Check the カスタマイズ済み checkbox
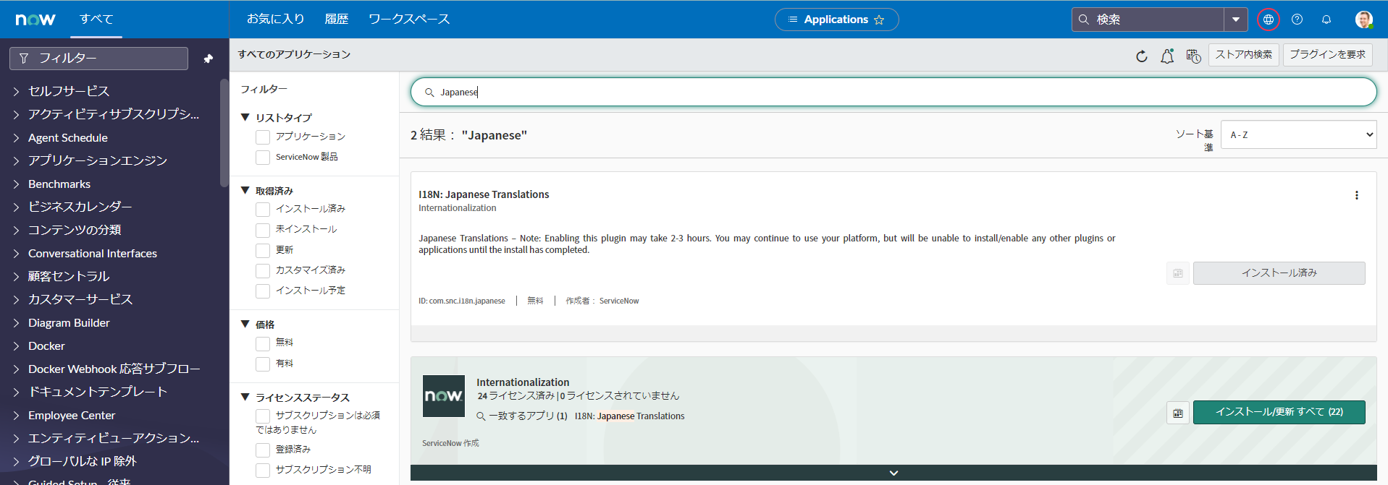 pyautogui.click(x=263, y=271)
